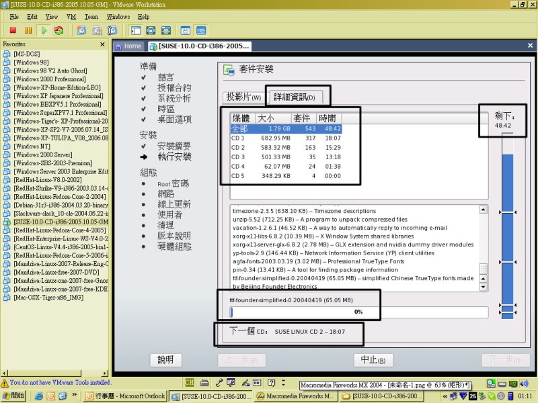Click the Reset virtual machine icon
Screen dimensions: 538x403
(59, 30)
